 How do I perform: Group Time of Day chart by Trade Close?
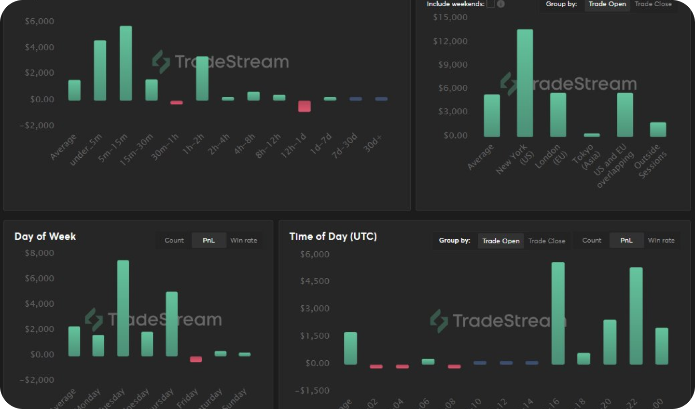click(x=546, y=241)
